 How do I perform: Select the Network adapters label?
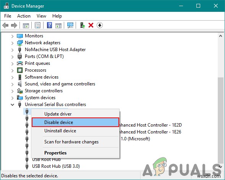click(43, 43)
